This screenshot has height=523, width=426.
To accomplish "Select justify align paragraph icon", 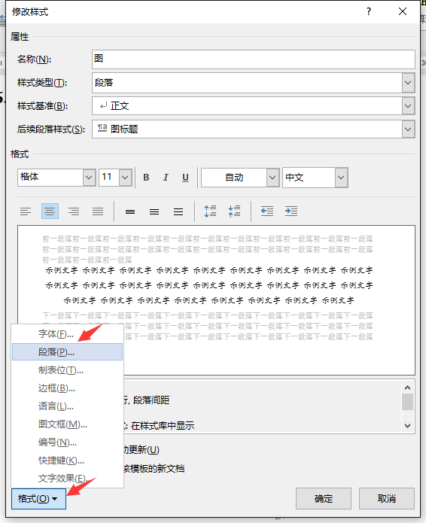I will 98,211.
